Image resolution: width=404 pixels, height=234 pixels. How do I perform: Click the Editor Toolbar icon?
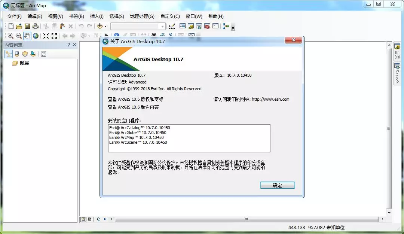(172, 26)
